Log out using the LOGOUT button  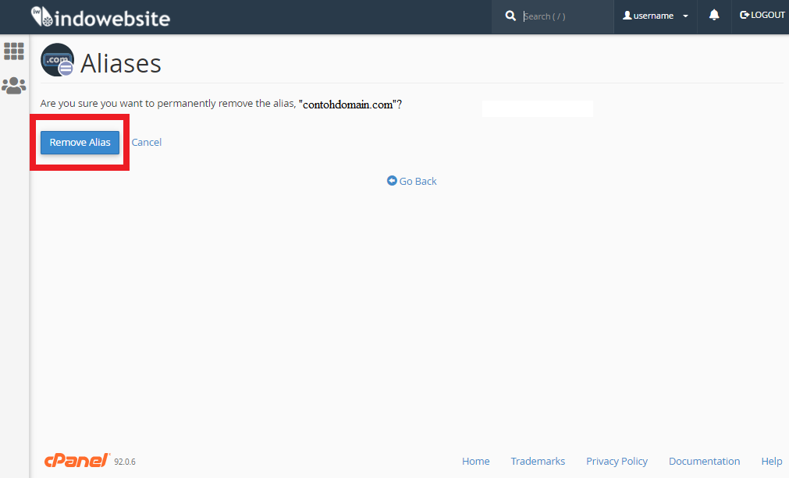pyautogui.click(x=762, y=16)
